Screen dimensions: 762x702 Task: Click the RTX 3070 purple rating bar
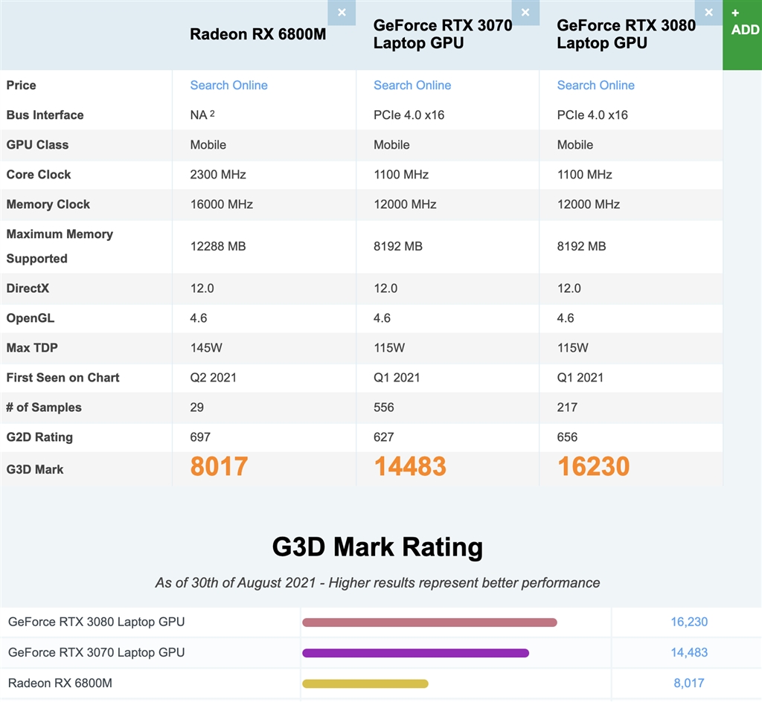415,653
